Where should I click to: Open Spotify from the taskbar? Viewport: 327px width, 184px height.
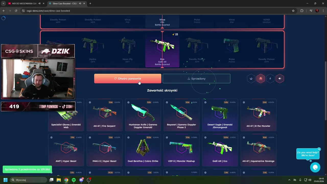click(x=74, y=180)
